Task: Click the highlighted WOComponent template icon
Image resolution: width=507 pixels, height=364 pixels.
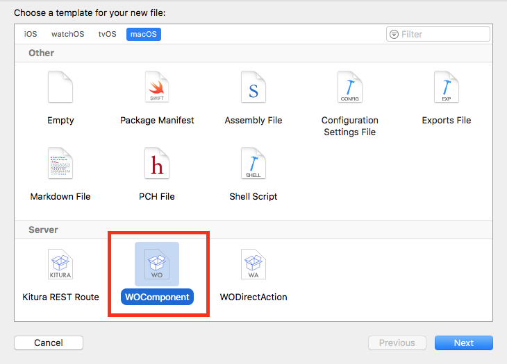Action: (x=157, y=264)
